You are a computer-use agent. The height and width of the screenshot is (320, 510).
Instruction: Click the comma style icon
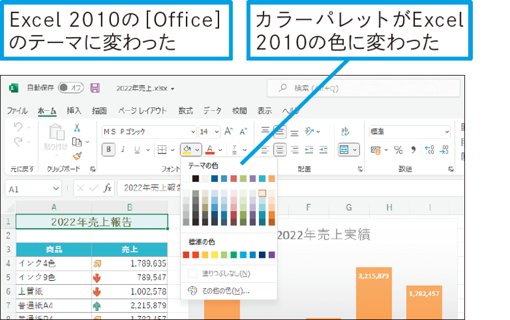coord(413,150)
